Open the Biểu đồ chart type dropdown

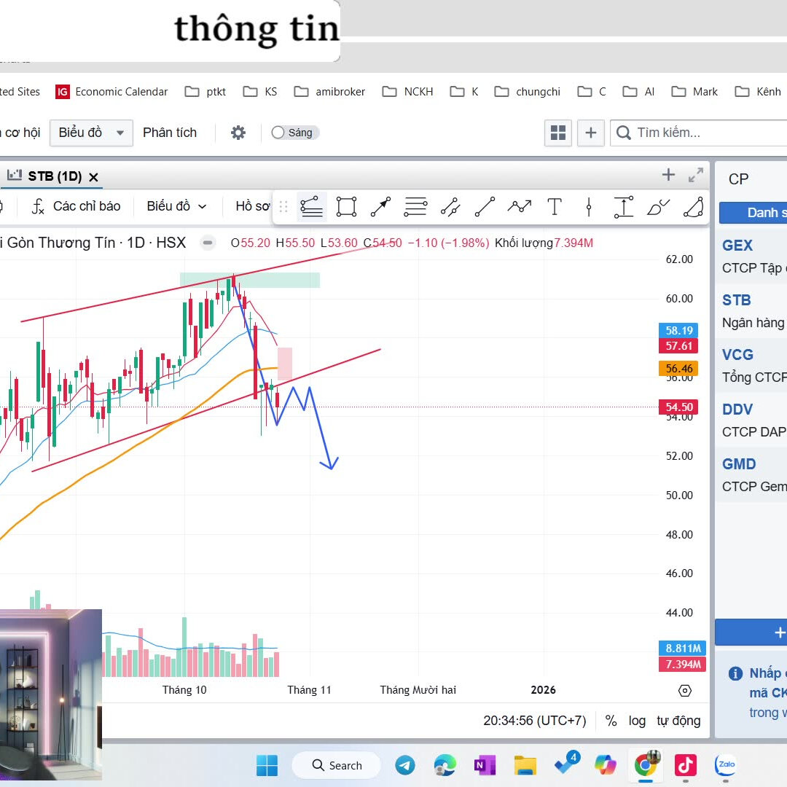click(x=176, y=206)
